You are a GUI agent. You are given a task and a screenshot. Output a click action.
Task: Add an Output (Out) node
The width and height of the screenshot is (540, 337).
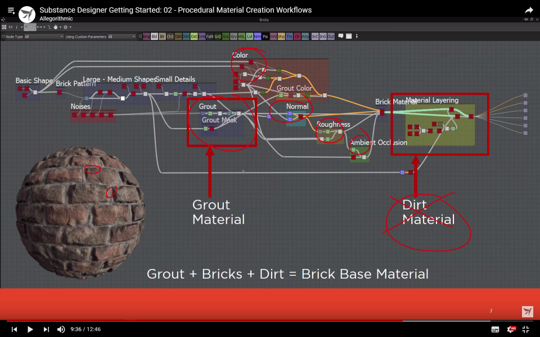(x=331, y=37)
